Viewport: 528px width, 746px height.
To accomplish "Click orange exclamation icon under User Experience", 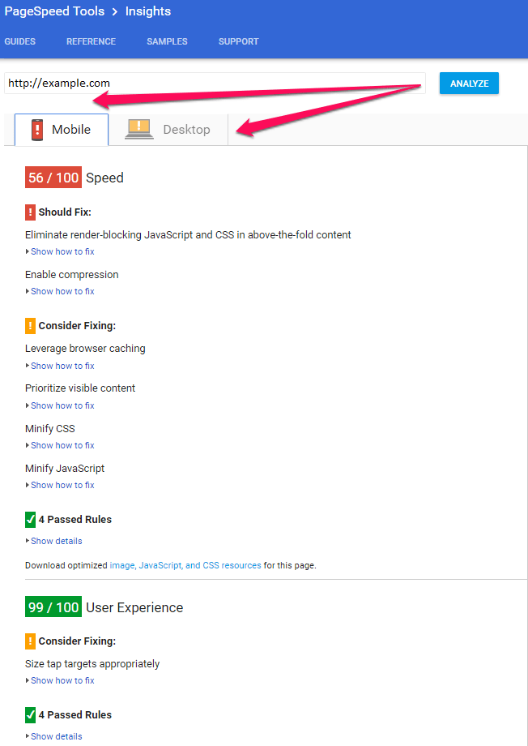I will point(31,641).
